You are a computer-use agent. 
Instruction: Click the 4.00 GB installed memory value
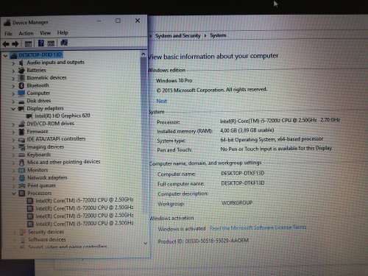(247, 130)
